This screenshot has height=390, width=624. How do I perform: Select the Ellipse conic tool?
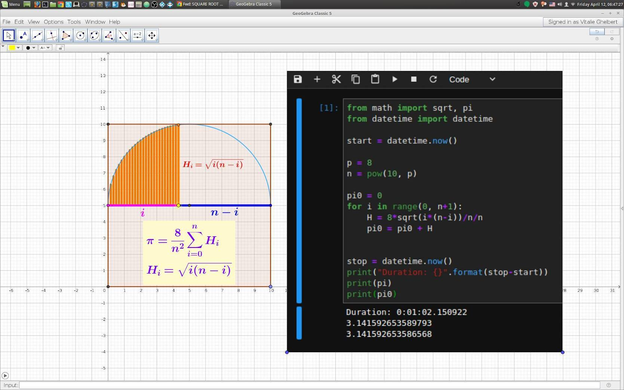click(95, 36)
